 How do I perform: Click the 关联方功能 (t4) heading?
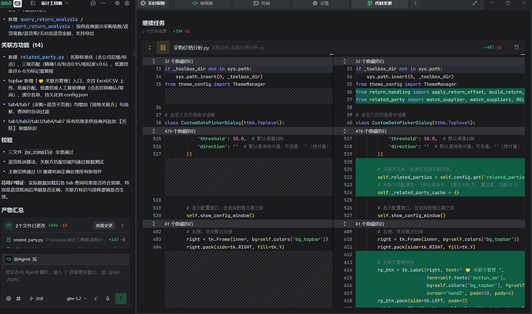22,46
